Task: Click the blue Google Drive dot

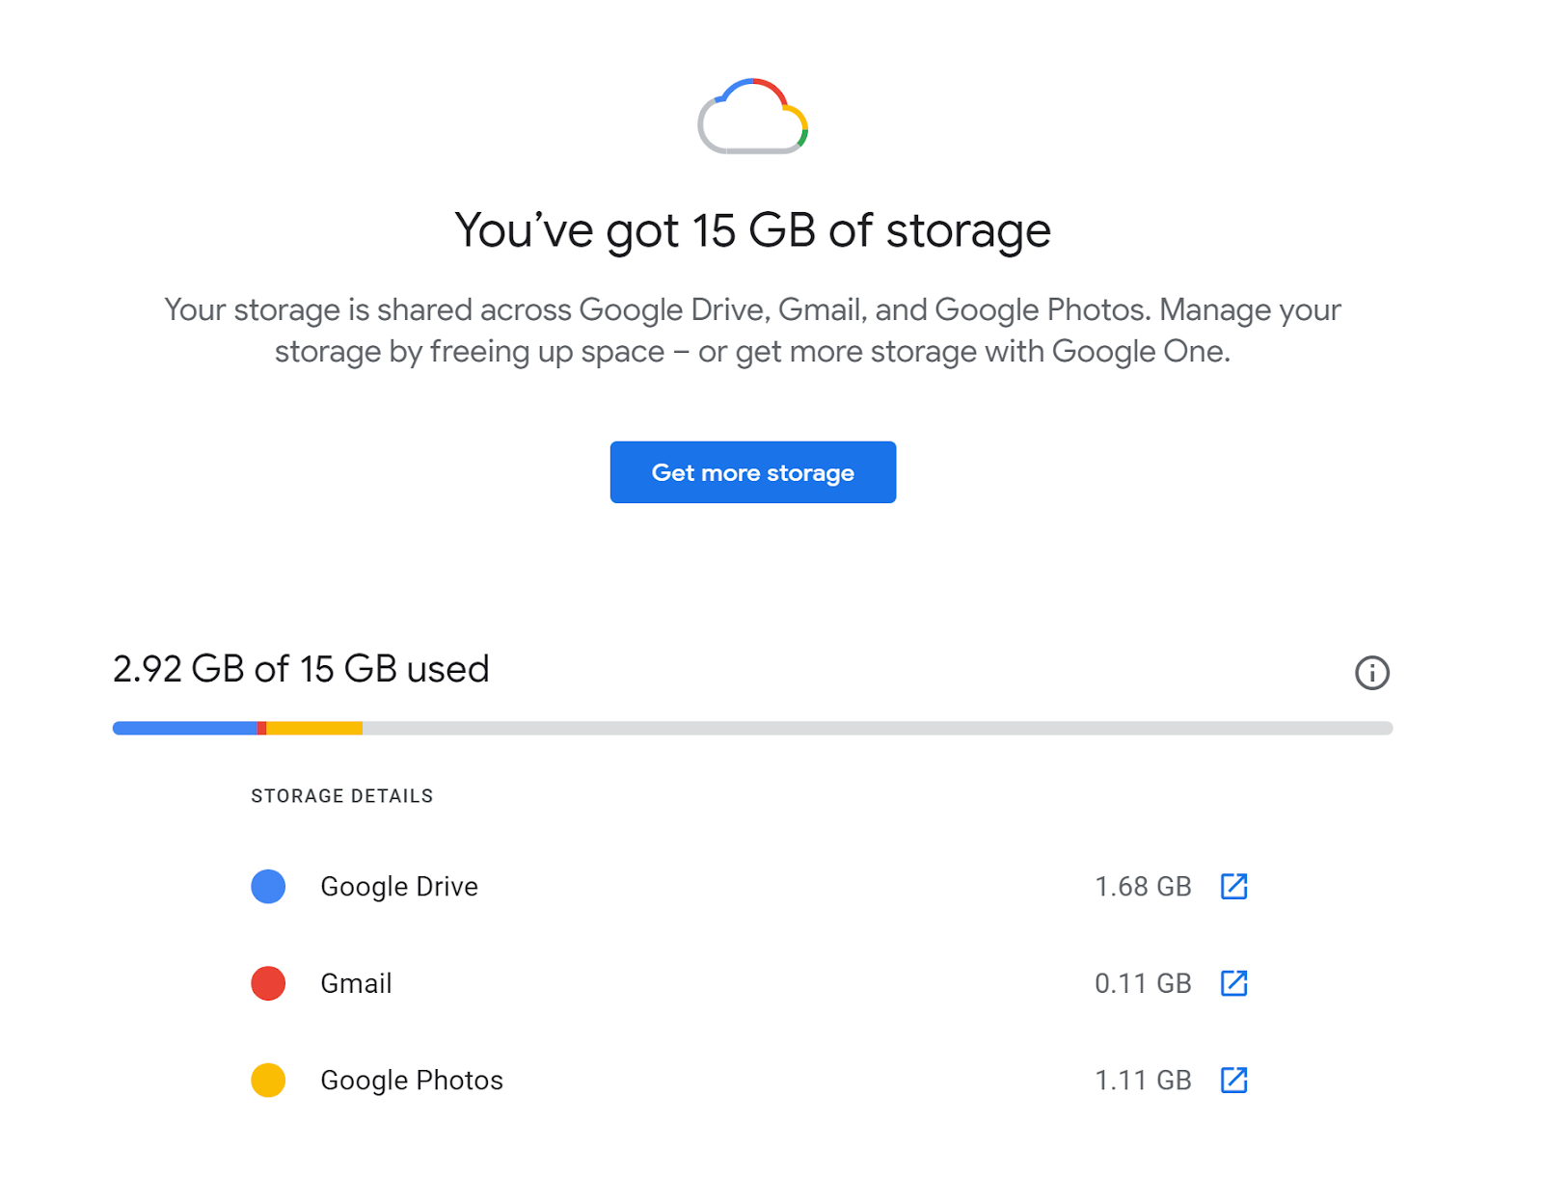Action: pyautogui.click(x=268, y=886)
